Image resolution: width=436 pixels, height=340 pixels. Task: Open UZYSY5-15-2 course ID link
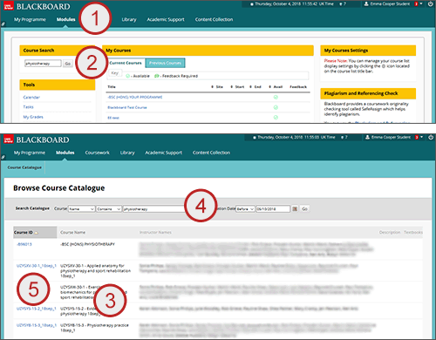point(37,309)
